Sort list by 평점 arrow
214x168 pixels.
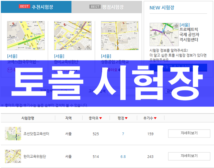point(126,118)
